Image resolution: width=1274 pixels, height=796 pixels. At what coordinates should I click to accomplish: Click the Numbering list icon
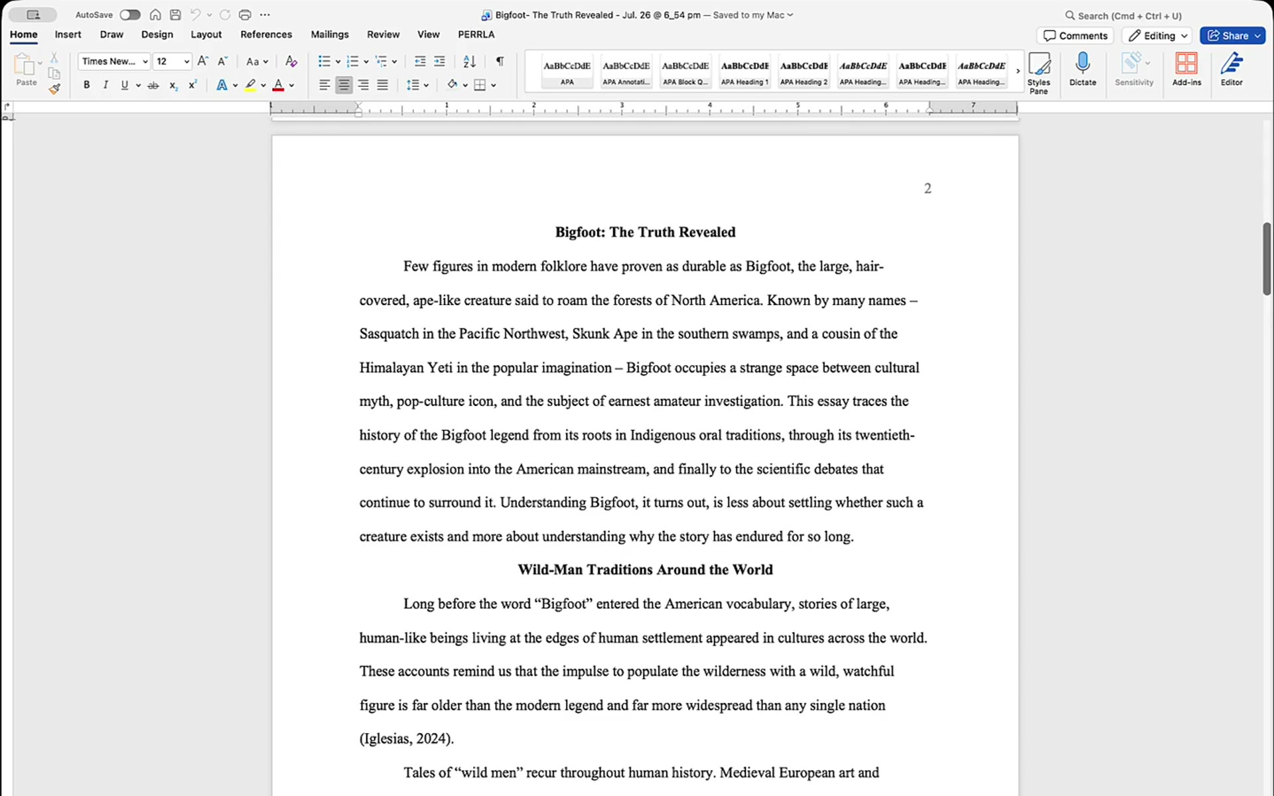[352, 61]
